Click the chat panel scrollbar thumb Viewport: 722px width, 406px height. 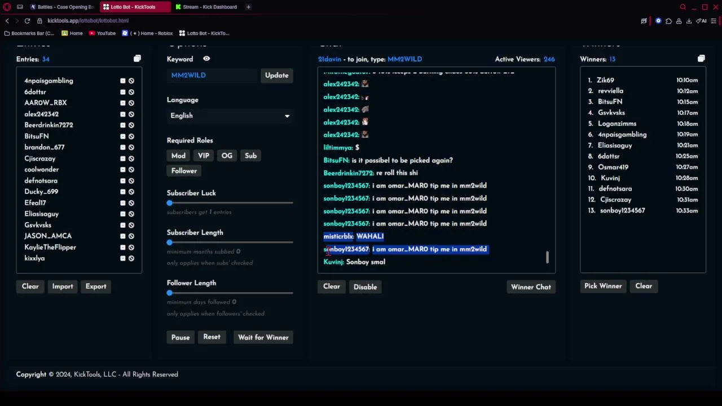tap(547, 258)
